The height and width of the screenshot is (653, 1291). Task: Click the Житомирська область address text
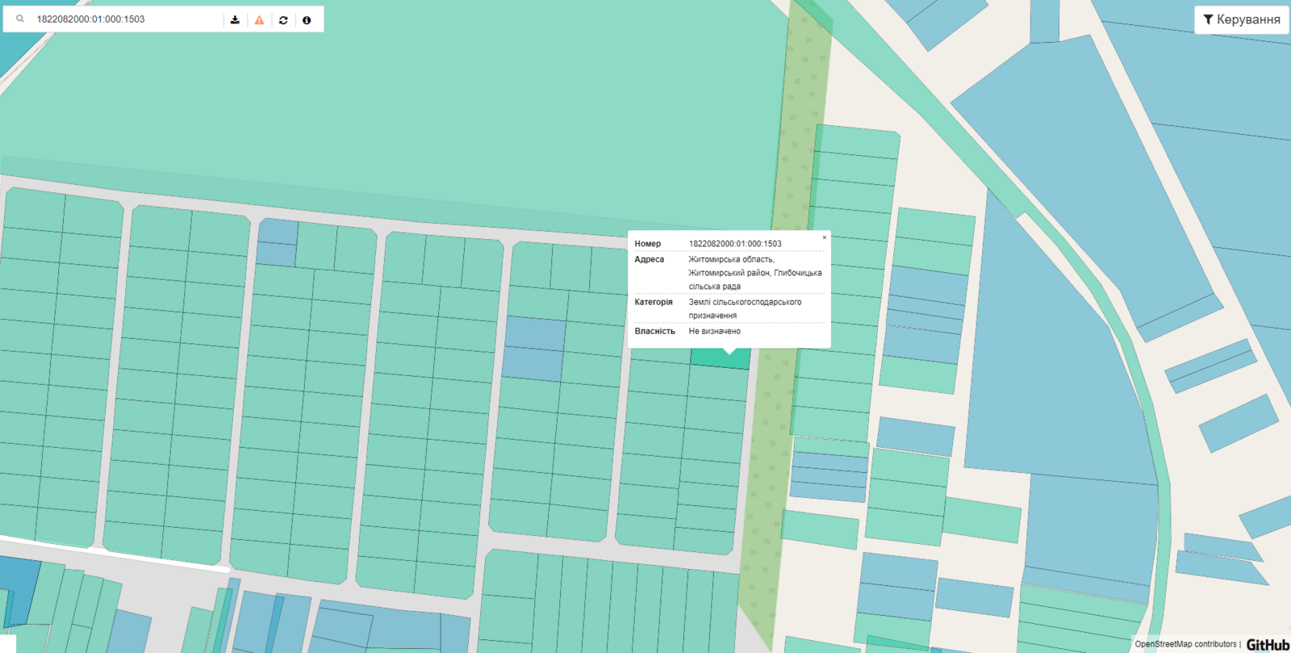(731, 260)
